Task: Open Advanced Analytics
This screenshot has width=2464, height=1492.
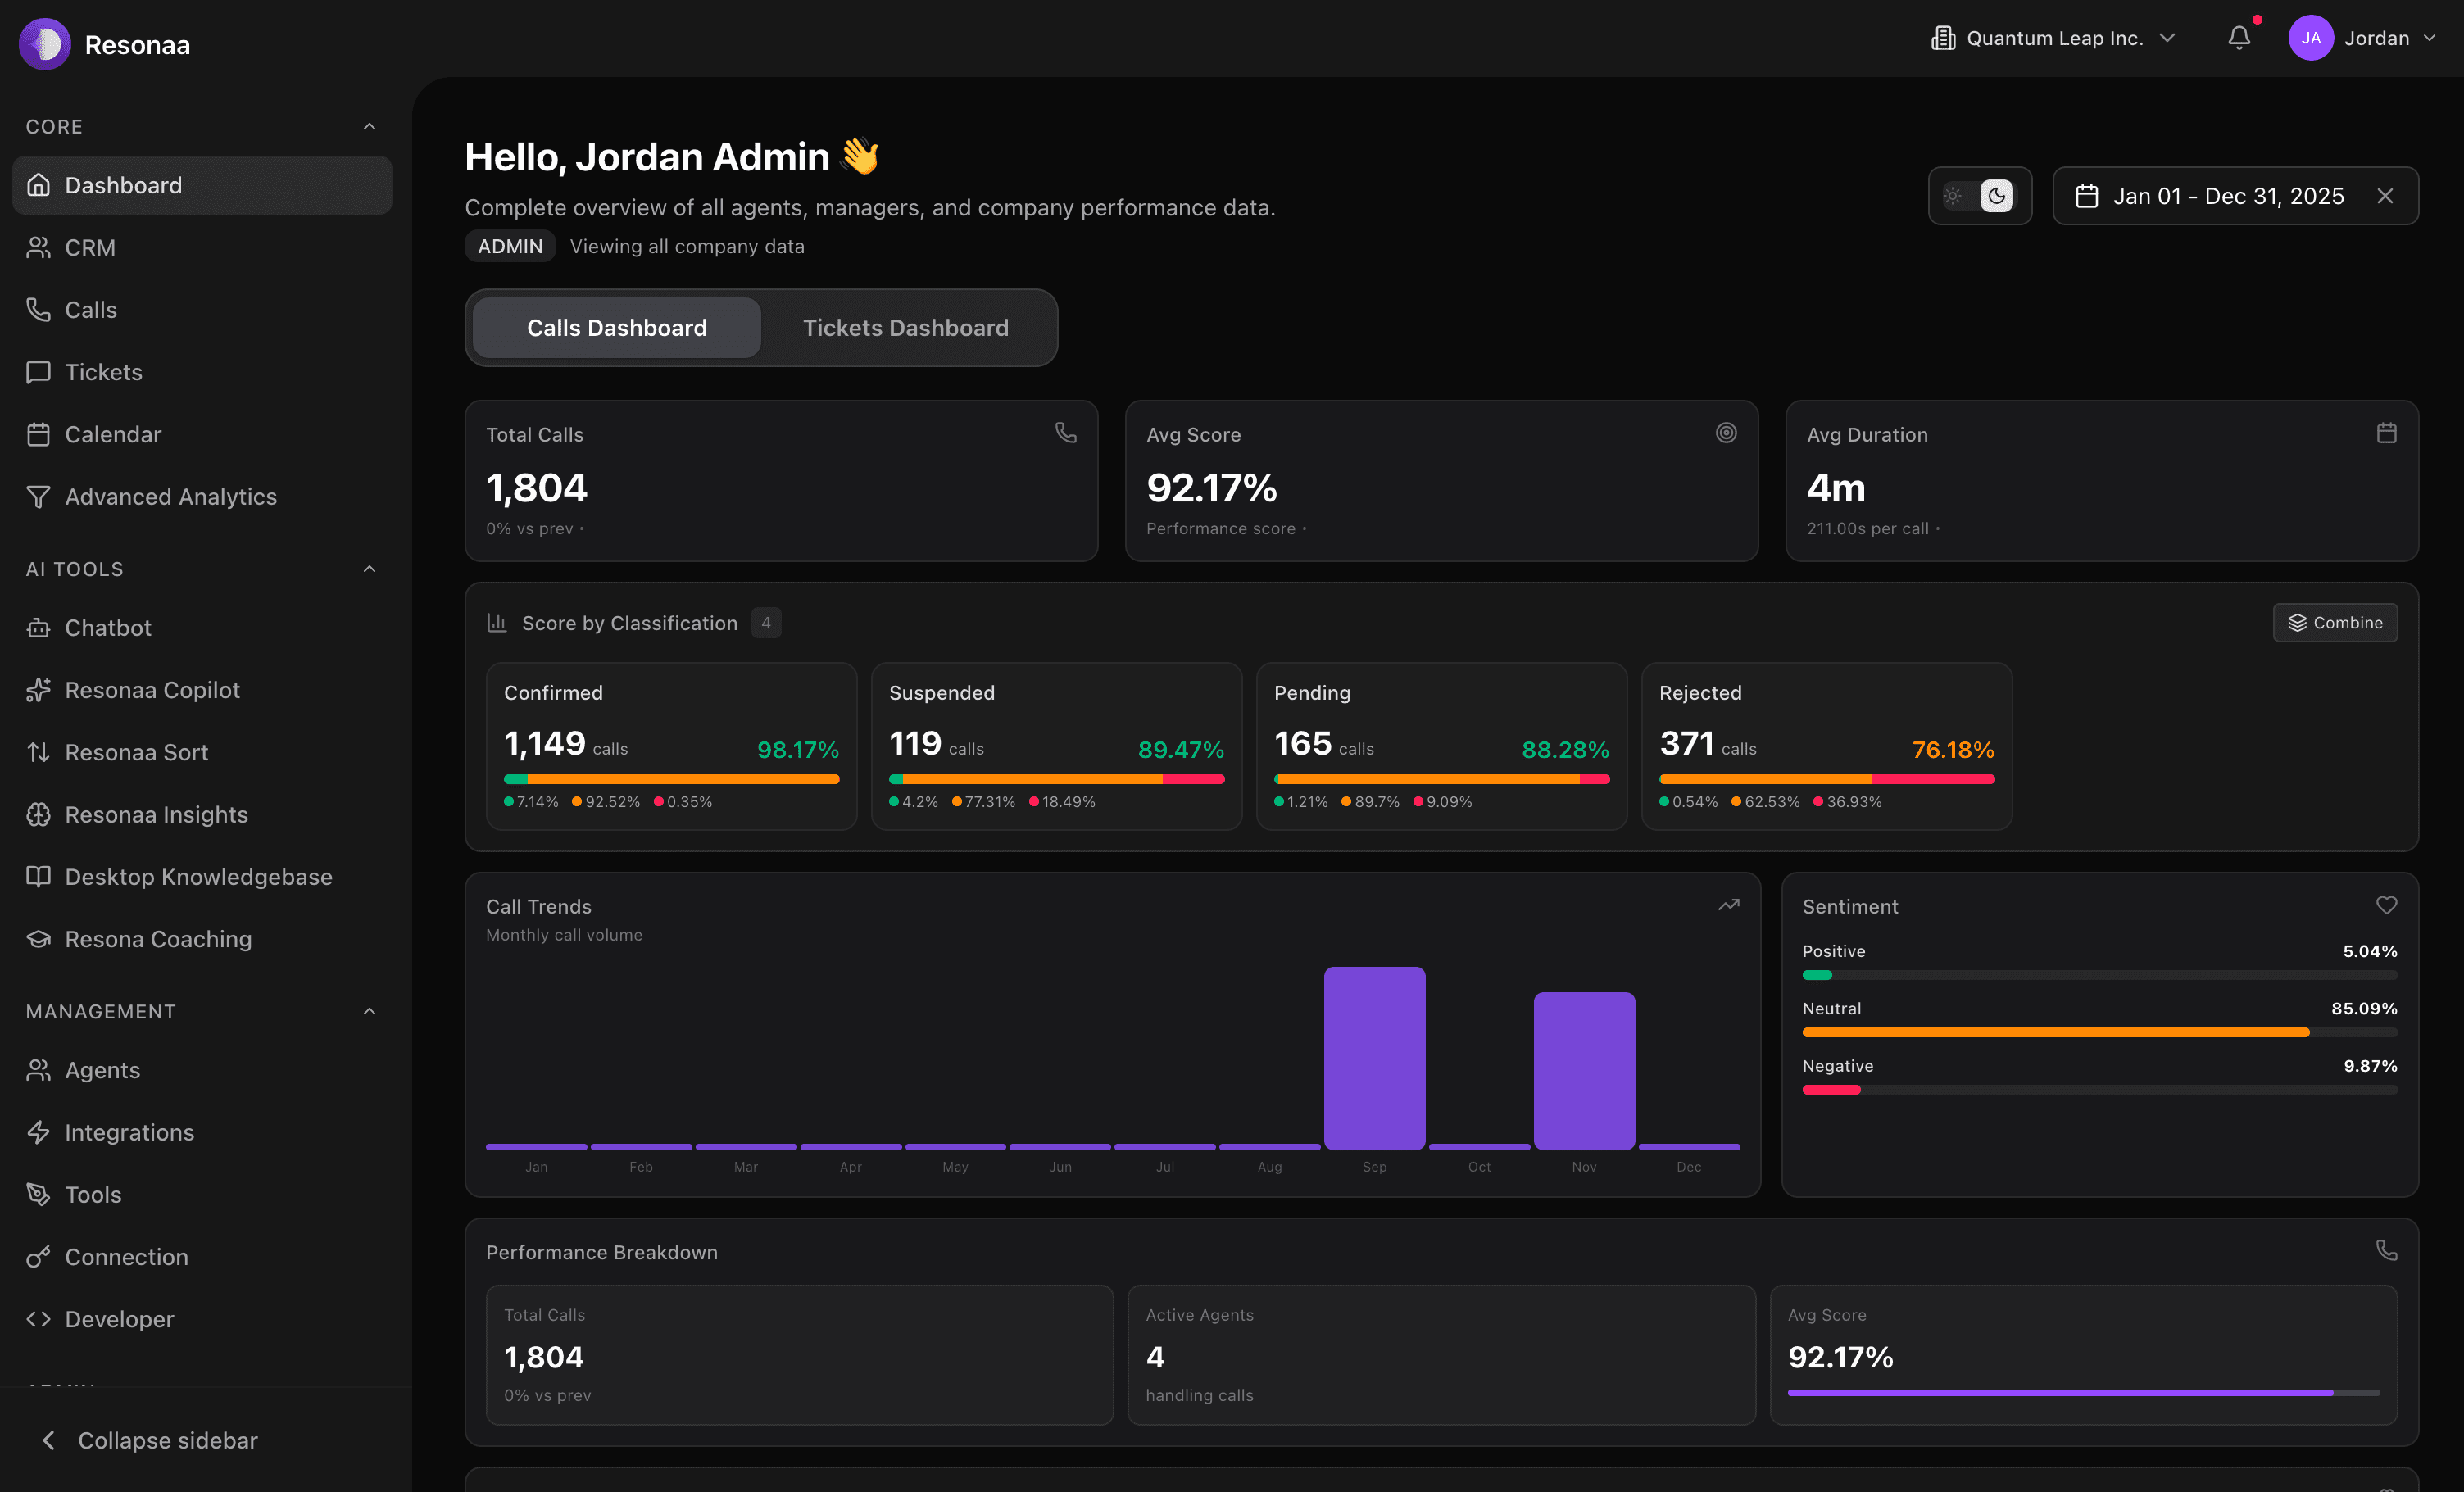Action: point(170,496)
